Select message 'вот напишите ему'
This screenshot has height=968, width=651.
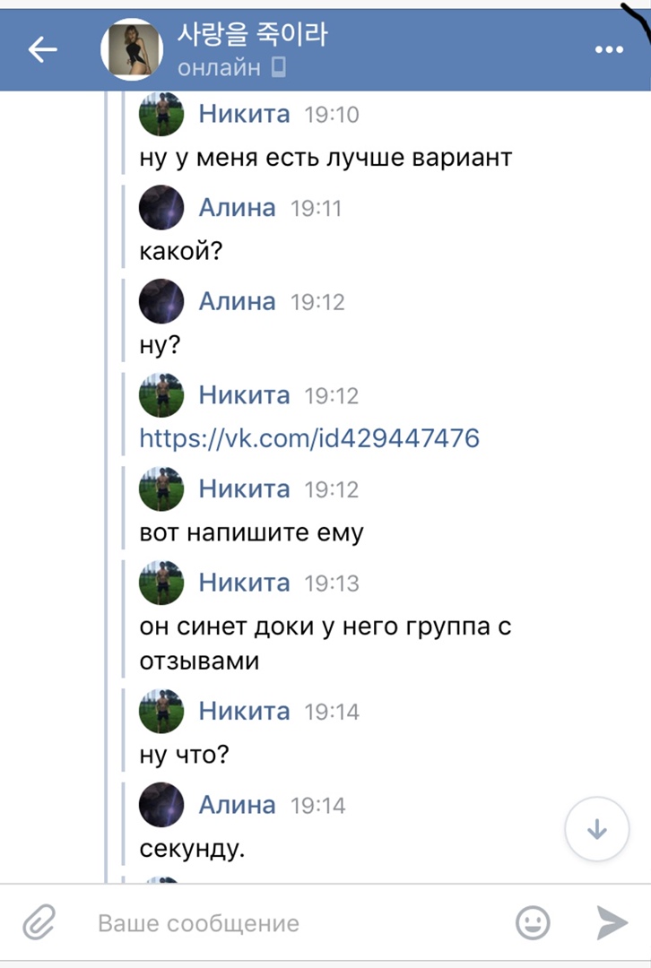tap(252, 532)
